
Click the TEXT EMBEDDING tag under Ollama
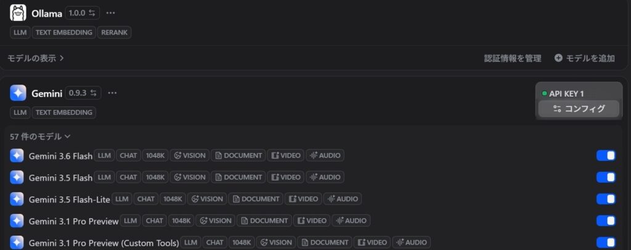click(x=64, y=33)
